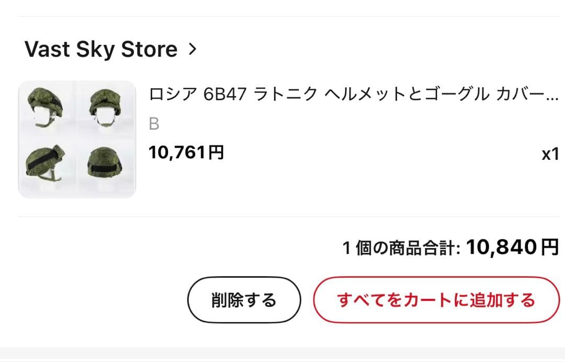Tap the bottom-left side-view helmet picture
Image resolution: width=565 pixels, height=362 pixels.
(46, 165)
